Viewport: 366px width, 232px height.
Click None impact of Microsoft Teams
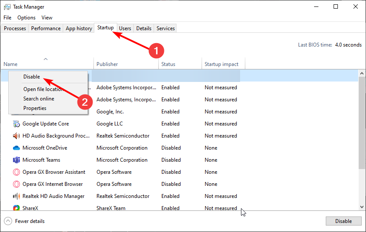point(211,160)
